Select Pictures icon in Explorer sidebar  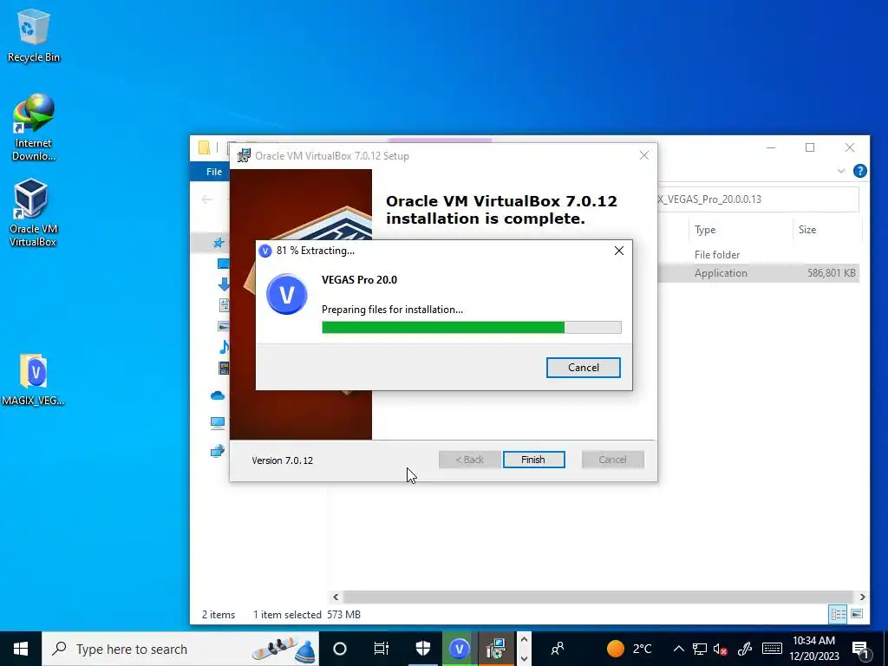coord(224,326)
